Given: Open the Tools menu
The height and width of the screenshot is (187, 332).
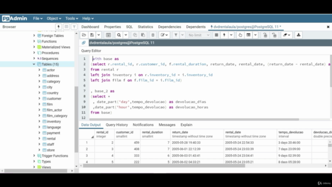Looking at the screenshot, I should click(x=72, y=19).
